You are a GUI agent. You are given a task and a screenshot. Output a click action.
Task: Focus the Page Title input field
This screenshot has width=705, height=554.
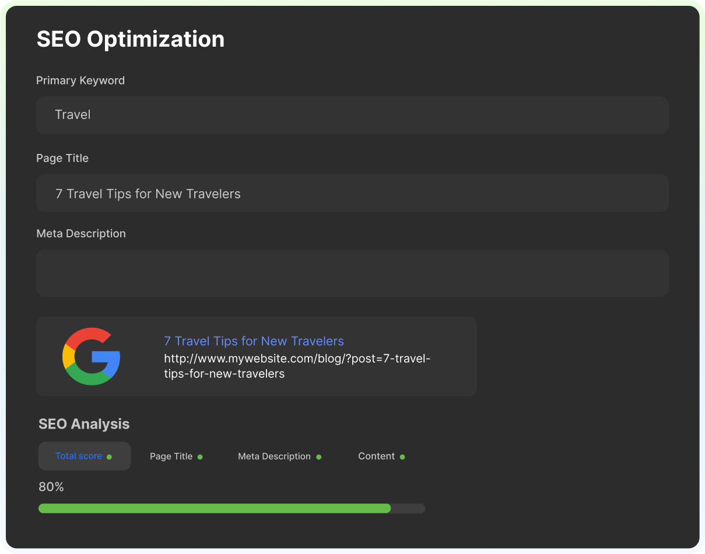pos(352,193)
